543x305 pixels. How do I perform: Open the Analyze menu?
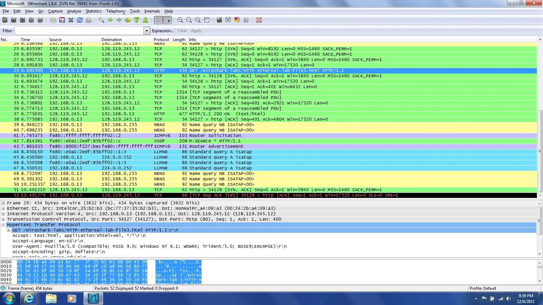(x=74, y=11)
